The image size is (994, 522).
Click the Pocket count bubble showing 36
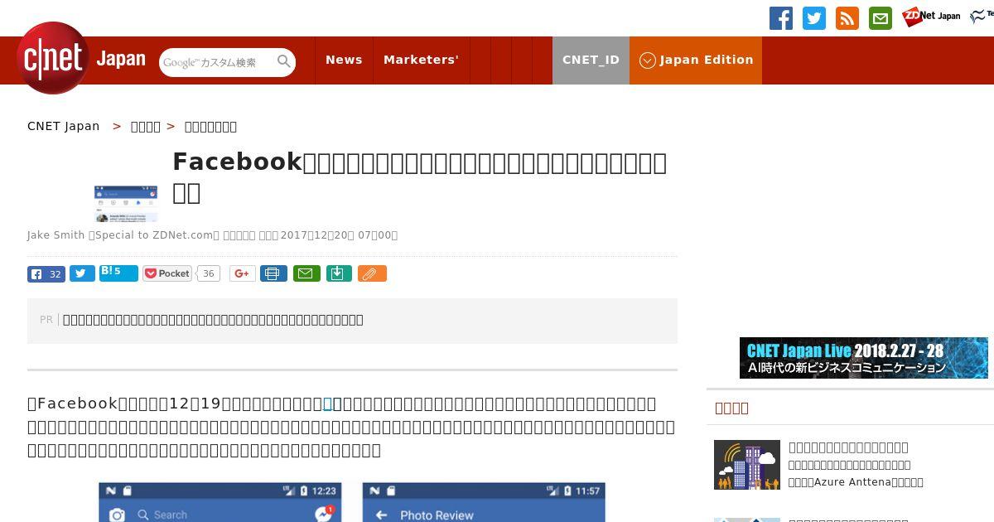(209, 273)
